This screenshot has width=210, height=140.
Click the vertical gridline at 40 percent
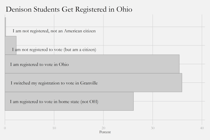(202, 67)
